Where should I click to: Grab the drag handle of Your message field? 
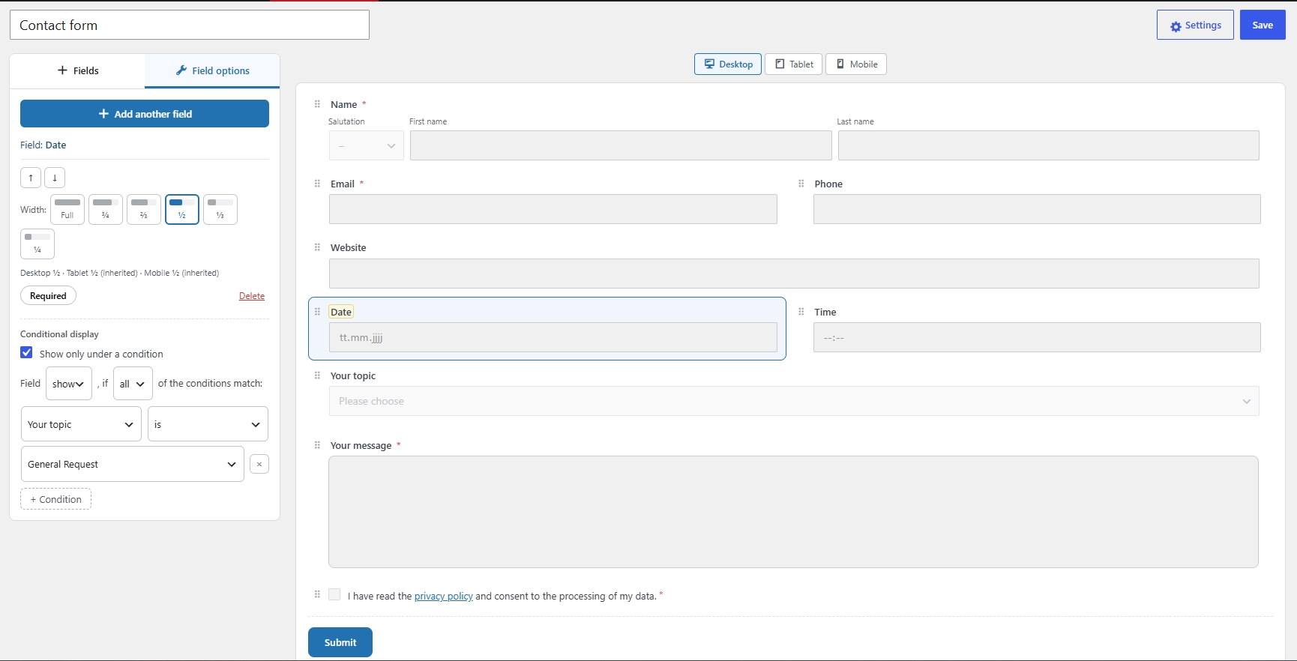click(x=317, y=445)
